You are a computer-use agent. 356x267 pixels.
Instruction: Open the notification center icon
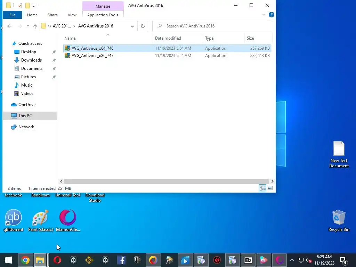[343, 260]
